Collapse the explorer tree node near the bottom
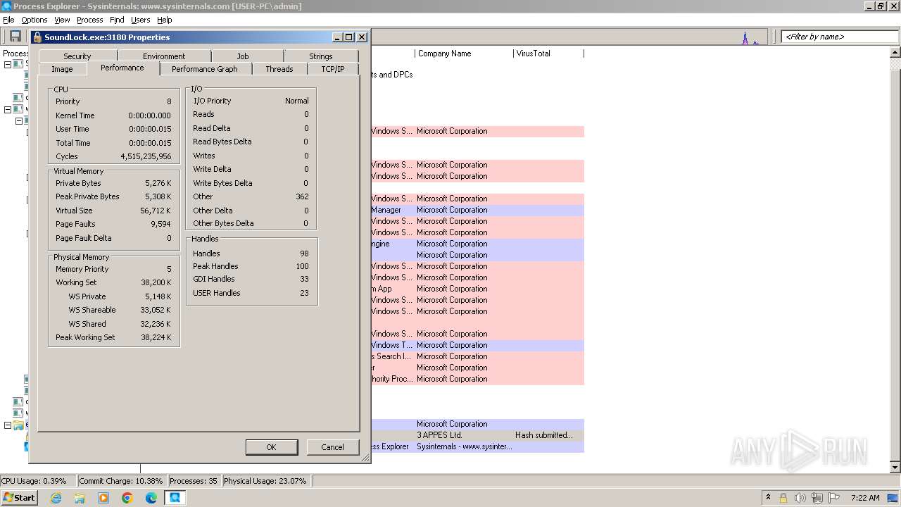The width and height of the screenshot is (901, 507). [x=8, y=425]
